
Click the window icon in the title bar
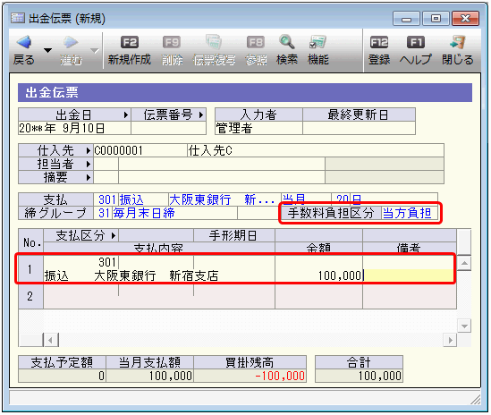pos(18,18)
